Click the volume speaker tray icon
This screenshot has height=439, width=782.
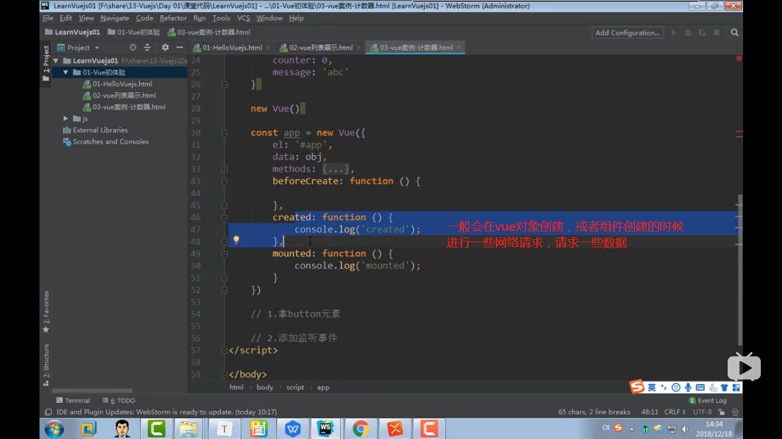click(685, 429)
